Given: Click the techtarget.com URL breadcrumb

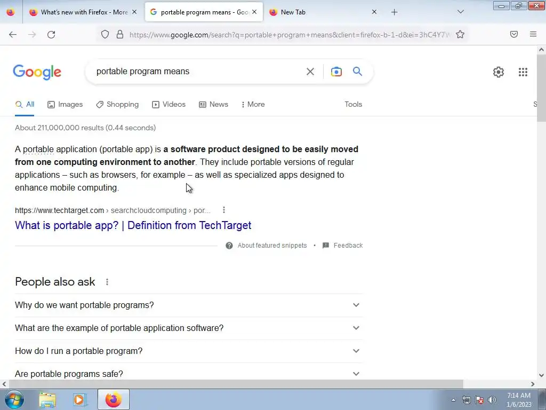Looking at the screenshot, I should click(x=113, y=210).
